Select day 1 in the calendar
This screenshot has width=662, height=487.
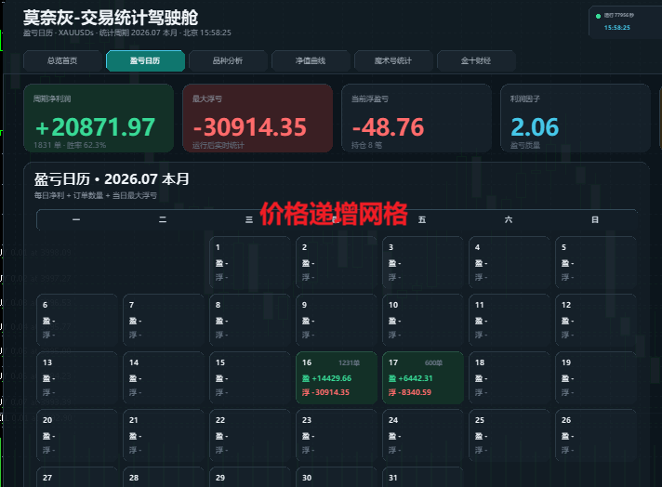[250, 262]
